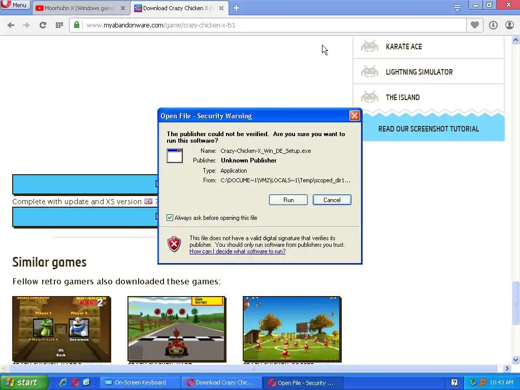
Task: Open the Crazy Chicken Soccer thumbnail
Action: point(292,329)
